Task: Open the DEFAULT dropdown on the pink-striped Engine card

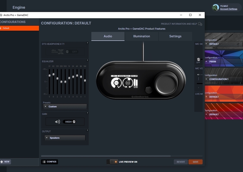Action: 224,114
